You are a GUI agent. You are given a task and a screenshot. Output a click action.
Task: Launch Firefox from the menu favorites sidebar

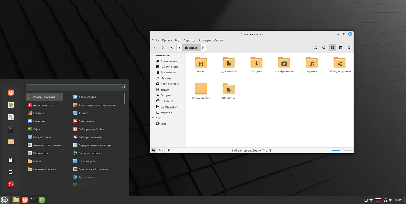point(11,93)
